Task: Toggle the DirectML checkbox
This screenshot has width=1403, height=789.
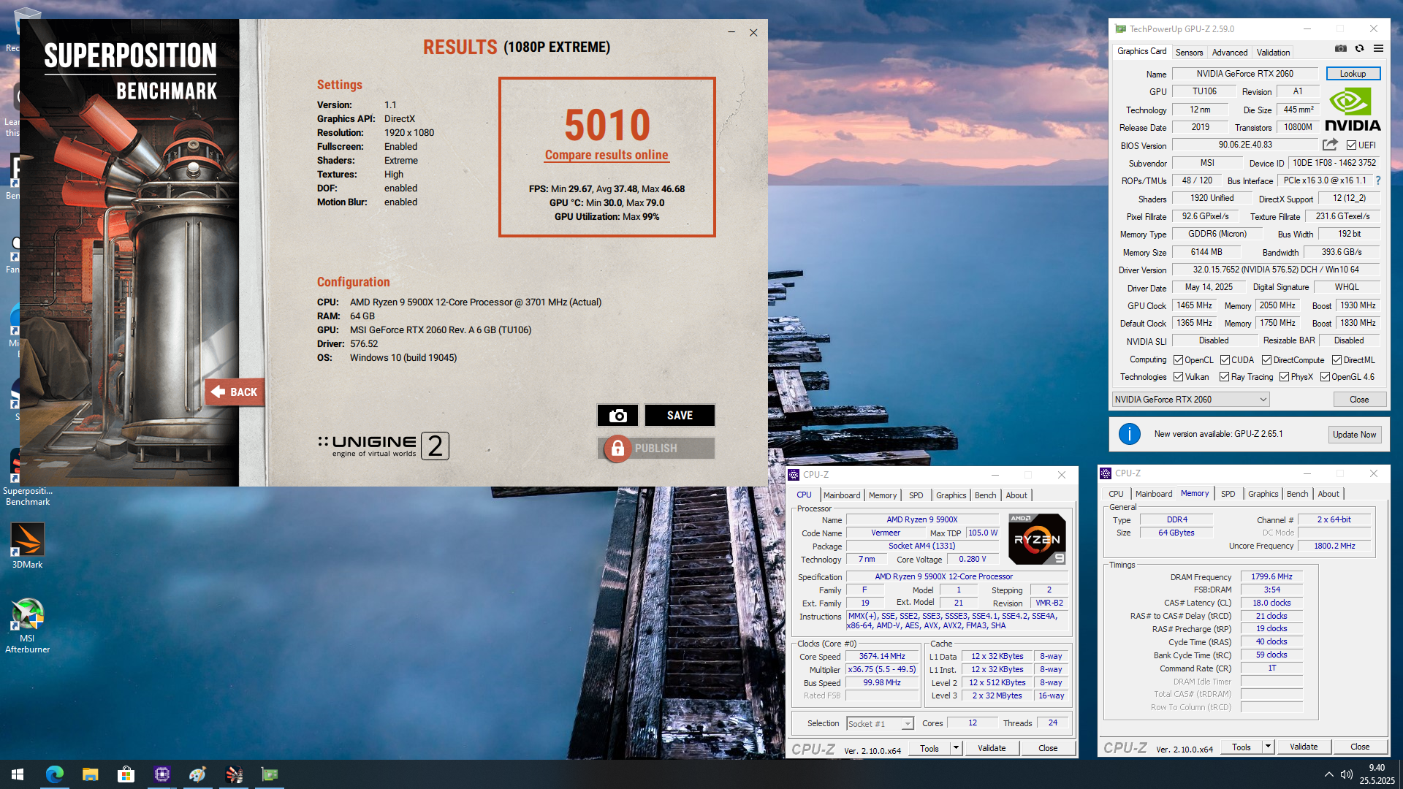Action: (x=1337, y=360)
